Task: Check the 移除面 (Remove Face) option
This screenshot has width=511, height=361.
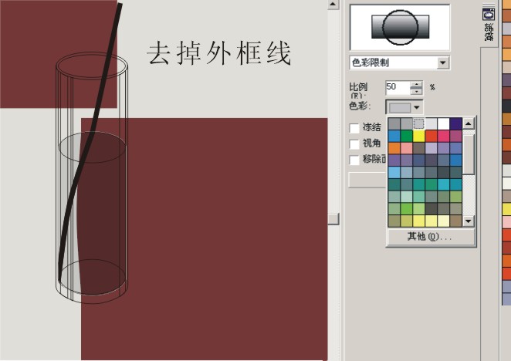Action: (x=354, y=160)
